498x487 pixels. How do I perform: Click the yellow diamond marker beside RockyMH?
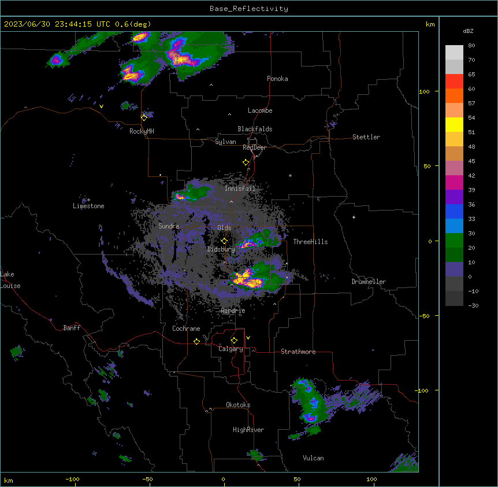144,117
